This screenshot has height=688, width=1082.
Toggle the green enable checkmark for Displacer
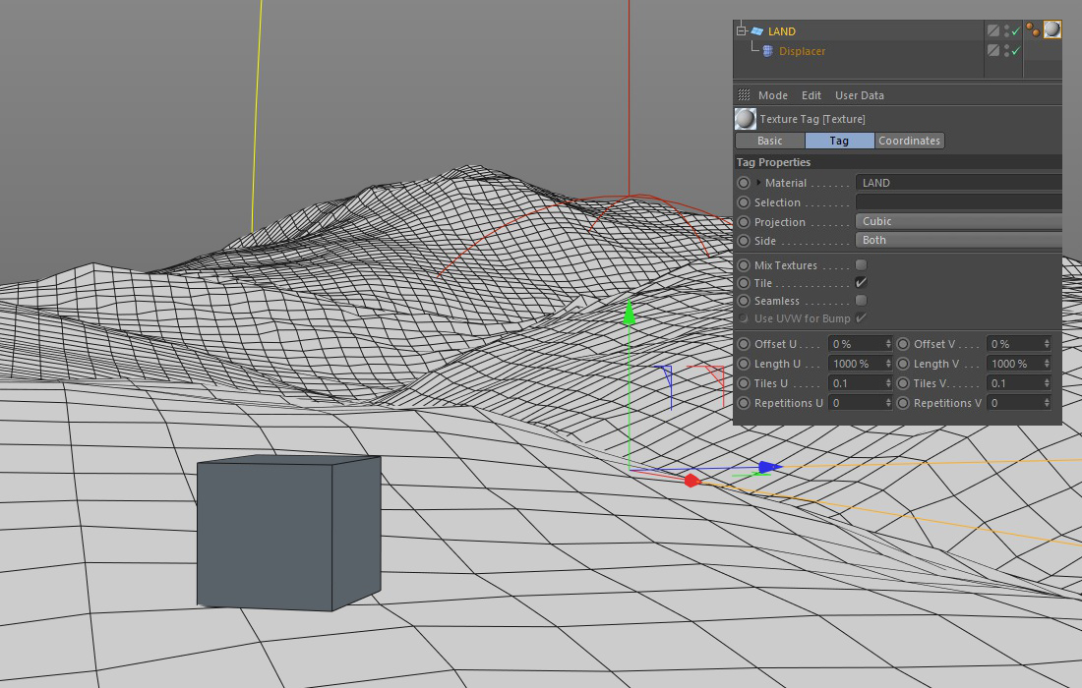(x=1016, y=51)
